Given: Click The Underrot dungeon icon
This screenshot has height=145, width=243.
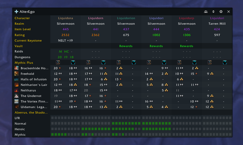Looking at the screenshot, I should click(x=17, y=96).
